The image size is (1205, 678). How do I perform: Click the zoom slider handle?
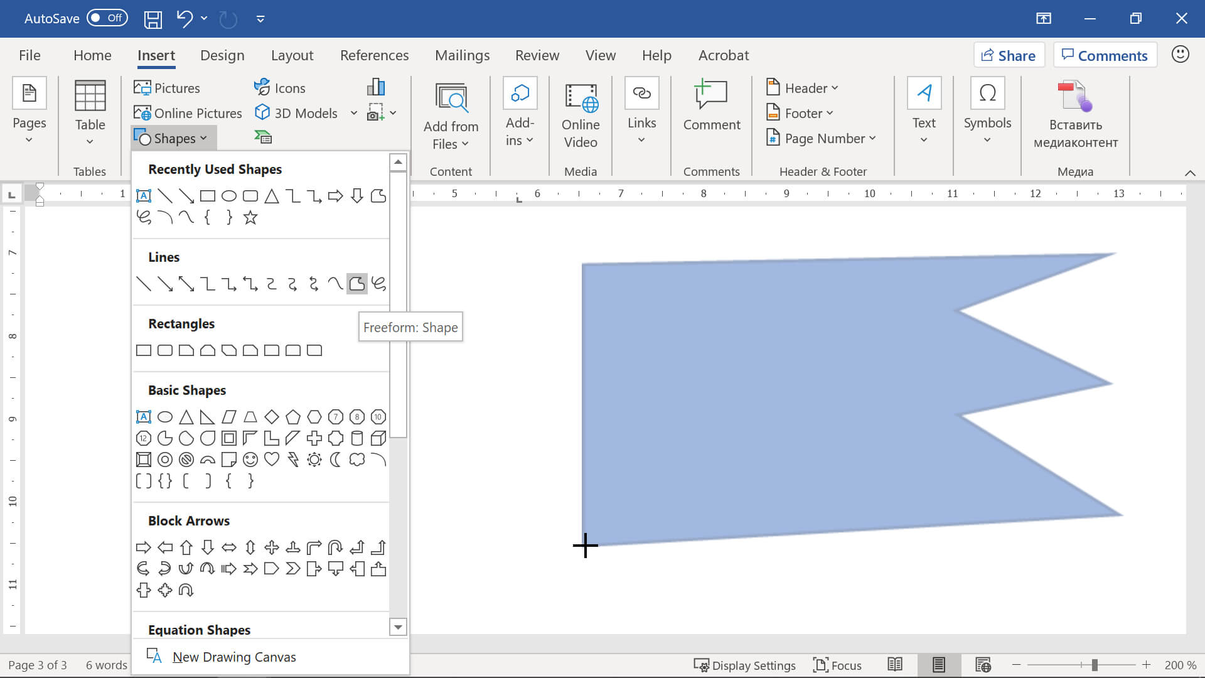tap(1094, 665)
